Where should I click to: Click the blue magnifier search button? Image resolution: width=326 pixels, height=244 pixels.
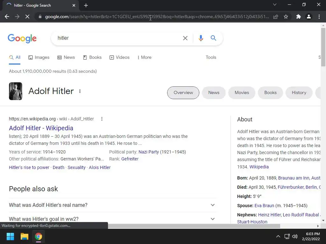click(213, 38)
